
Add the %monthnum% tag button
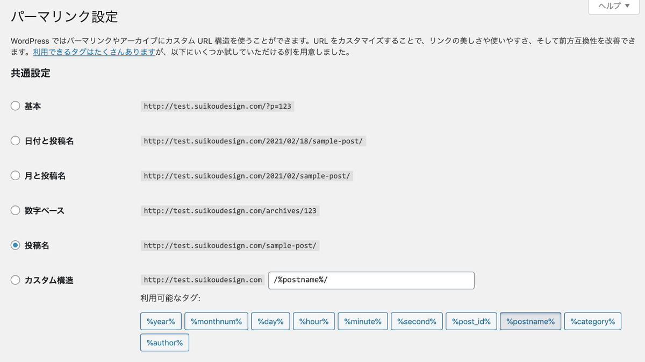click(x=217, y=322)
